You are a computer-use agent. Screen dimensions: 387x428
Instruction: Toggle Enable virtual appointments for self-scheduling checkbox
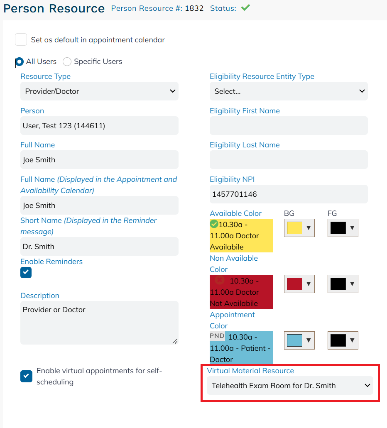tap(26, 376)
